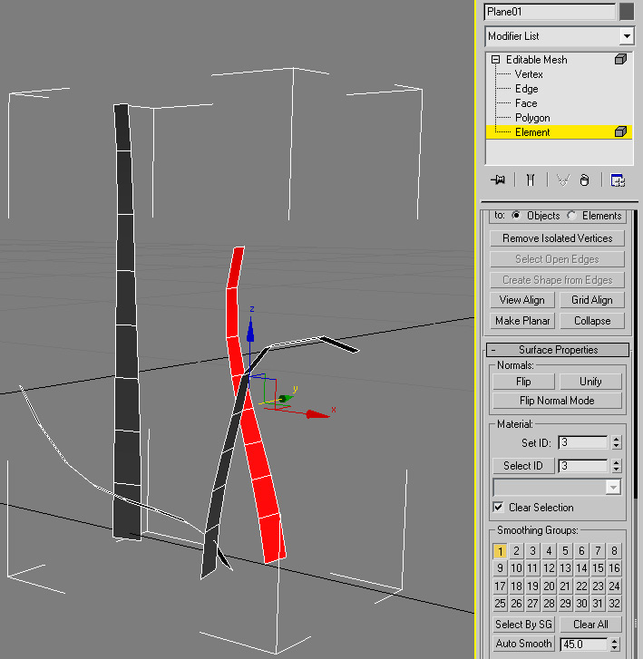This screenshot has height=659, width=643.
Task: Click the Grid Align button
Action: coord(591,300)
